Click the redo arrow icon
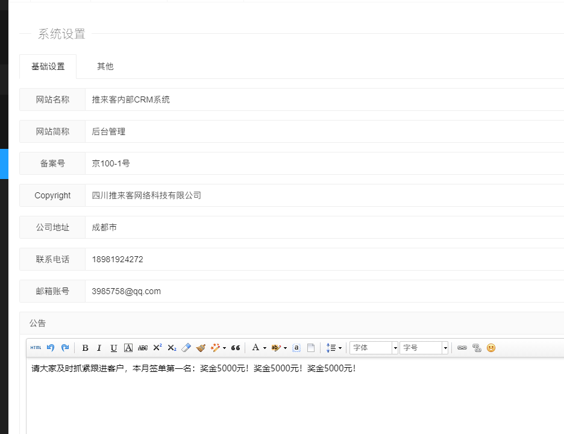The width and height of the screenshot is (564, 434). (x=65, y=348)
